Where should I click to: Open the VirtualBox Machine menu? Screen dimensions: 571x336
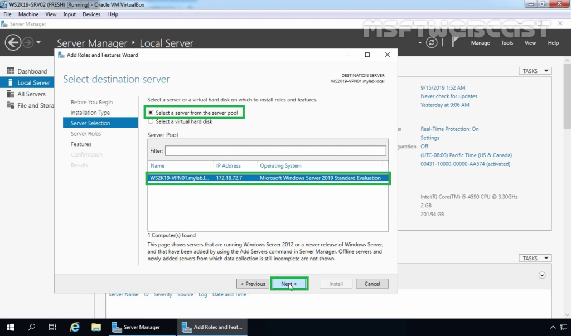coord(28,14)
